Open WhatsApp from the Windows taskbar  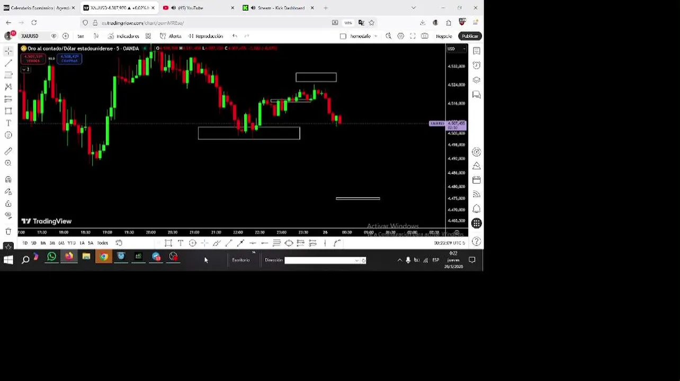point(52,257)
